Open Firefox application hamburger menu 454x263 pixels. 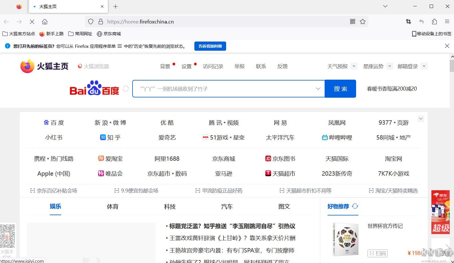tap(447, 22)
